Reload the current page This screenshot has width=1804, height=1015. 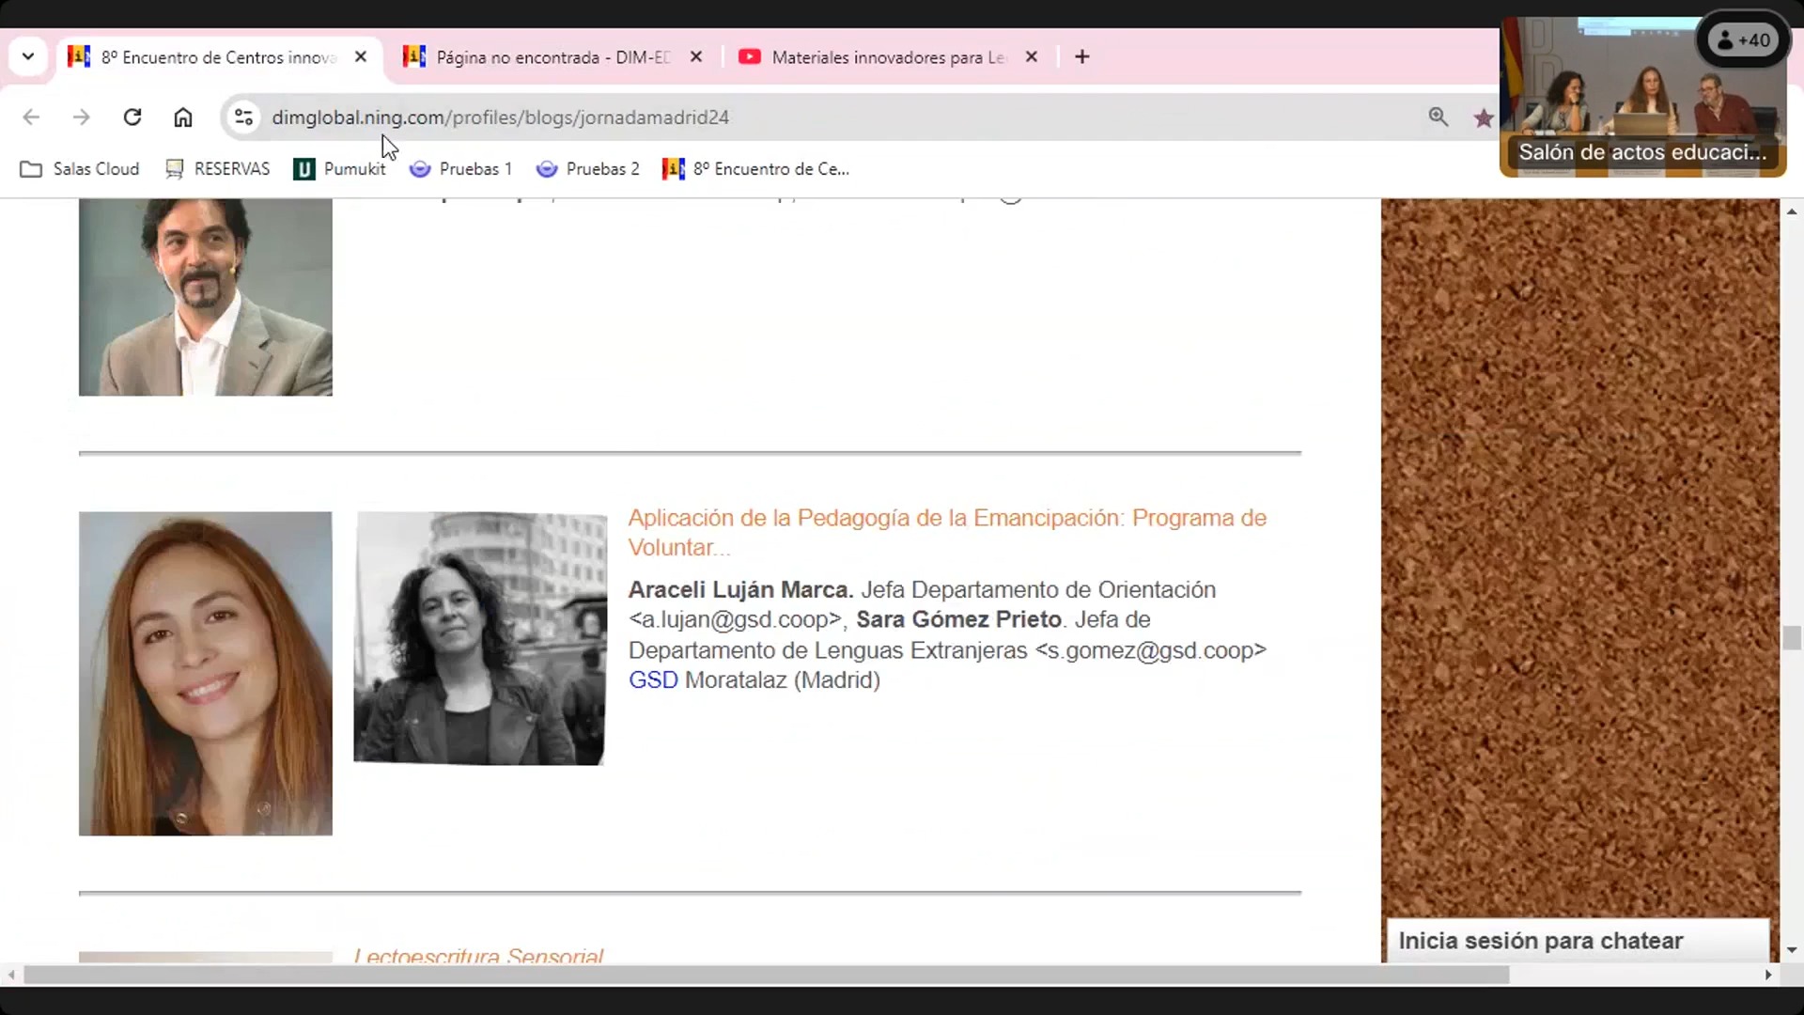point(132,117)
